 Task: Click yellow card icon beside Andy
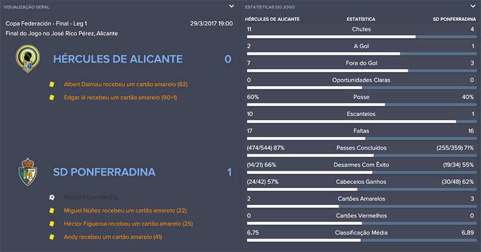[x=52, y=237]
